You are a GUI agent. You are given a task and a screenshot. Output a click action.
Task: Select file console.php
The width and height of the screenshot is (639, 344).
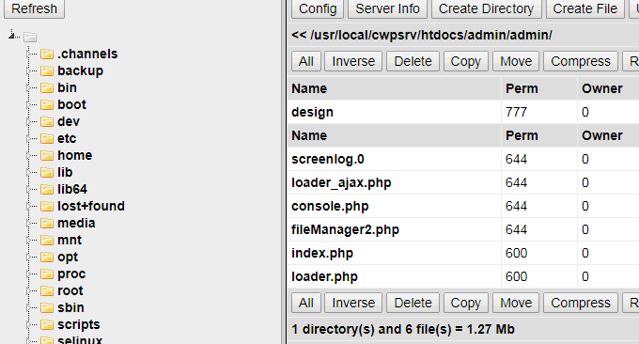click(330, 206)
